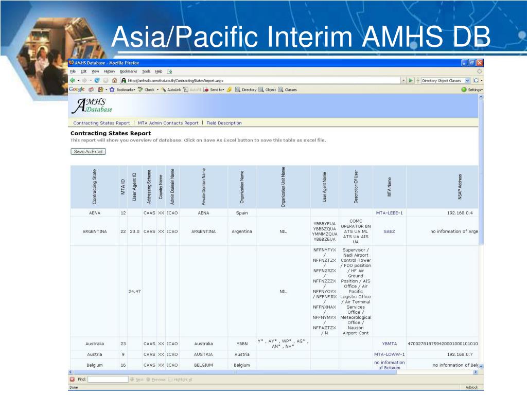The image size is (527, 395).
Task: Click the Contracting State column header
Action: (x=95, y=187)
